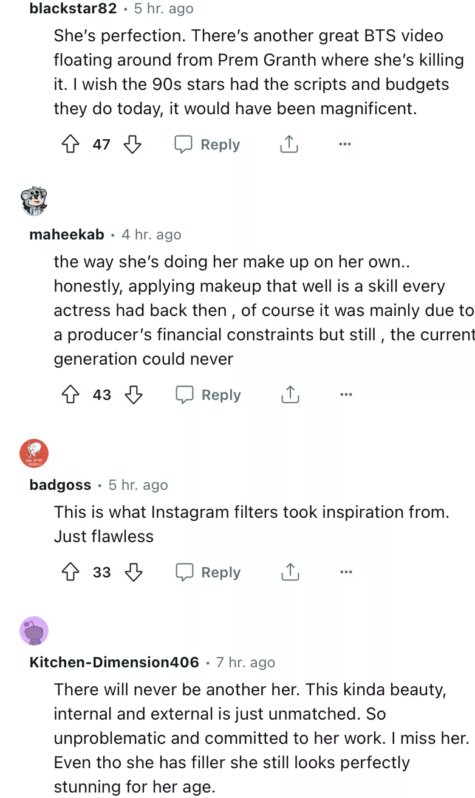The height and width of the screenshot is (798, 475).
Task: Open three-dot menu on badgoss's comment
Action: [346, 573]
